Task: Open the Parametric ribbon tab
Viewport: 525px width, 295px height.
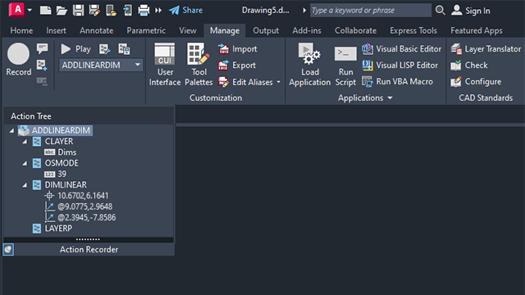Action: coord(146,30)
